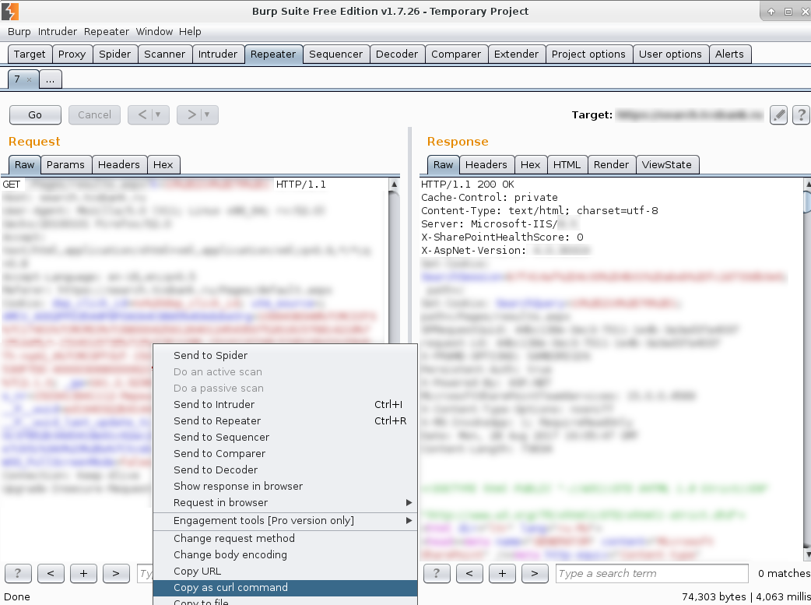Click the left arrow button below the Response panel
The image size is (811, 605).
pos(469,573)
